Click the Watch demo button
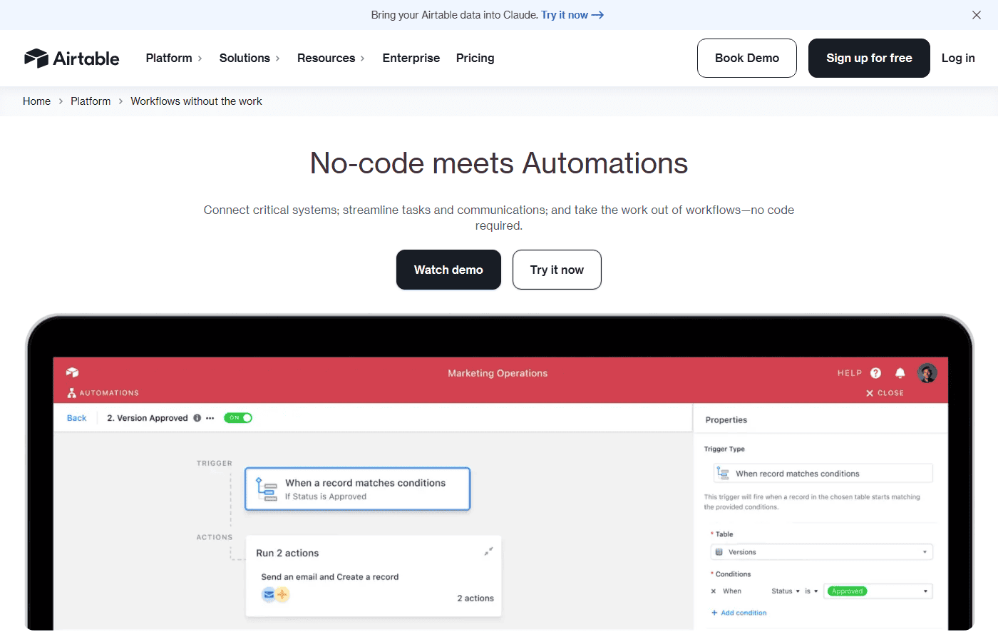998x642 pixels. (x=448, y=270)
